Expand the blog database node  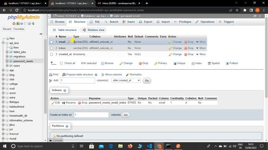point(3,75)
